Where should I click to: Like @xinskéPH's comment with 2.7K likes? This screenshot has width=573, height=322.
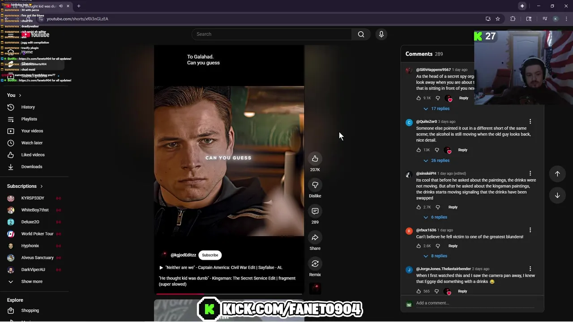tap(419, 207)
